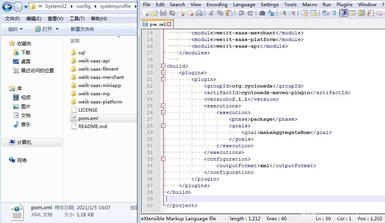Open the Plugins menu
This screenshot has height=223, width=385.
[x=344, y=4]
